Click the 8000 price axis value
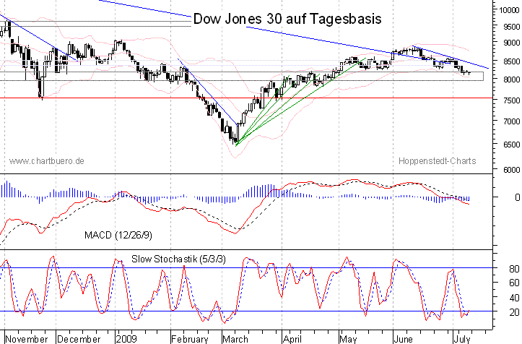Image resolution: width=522 pixels, height=344 pixels. tap(512, 79)
